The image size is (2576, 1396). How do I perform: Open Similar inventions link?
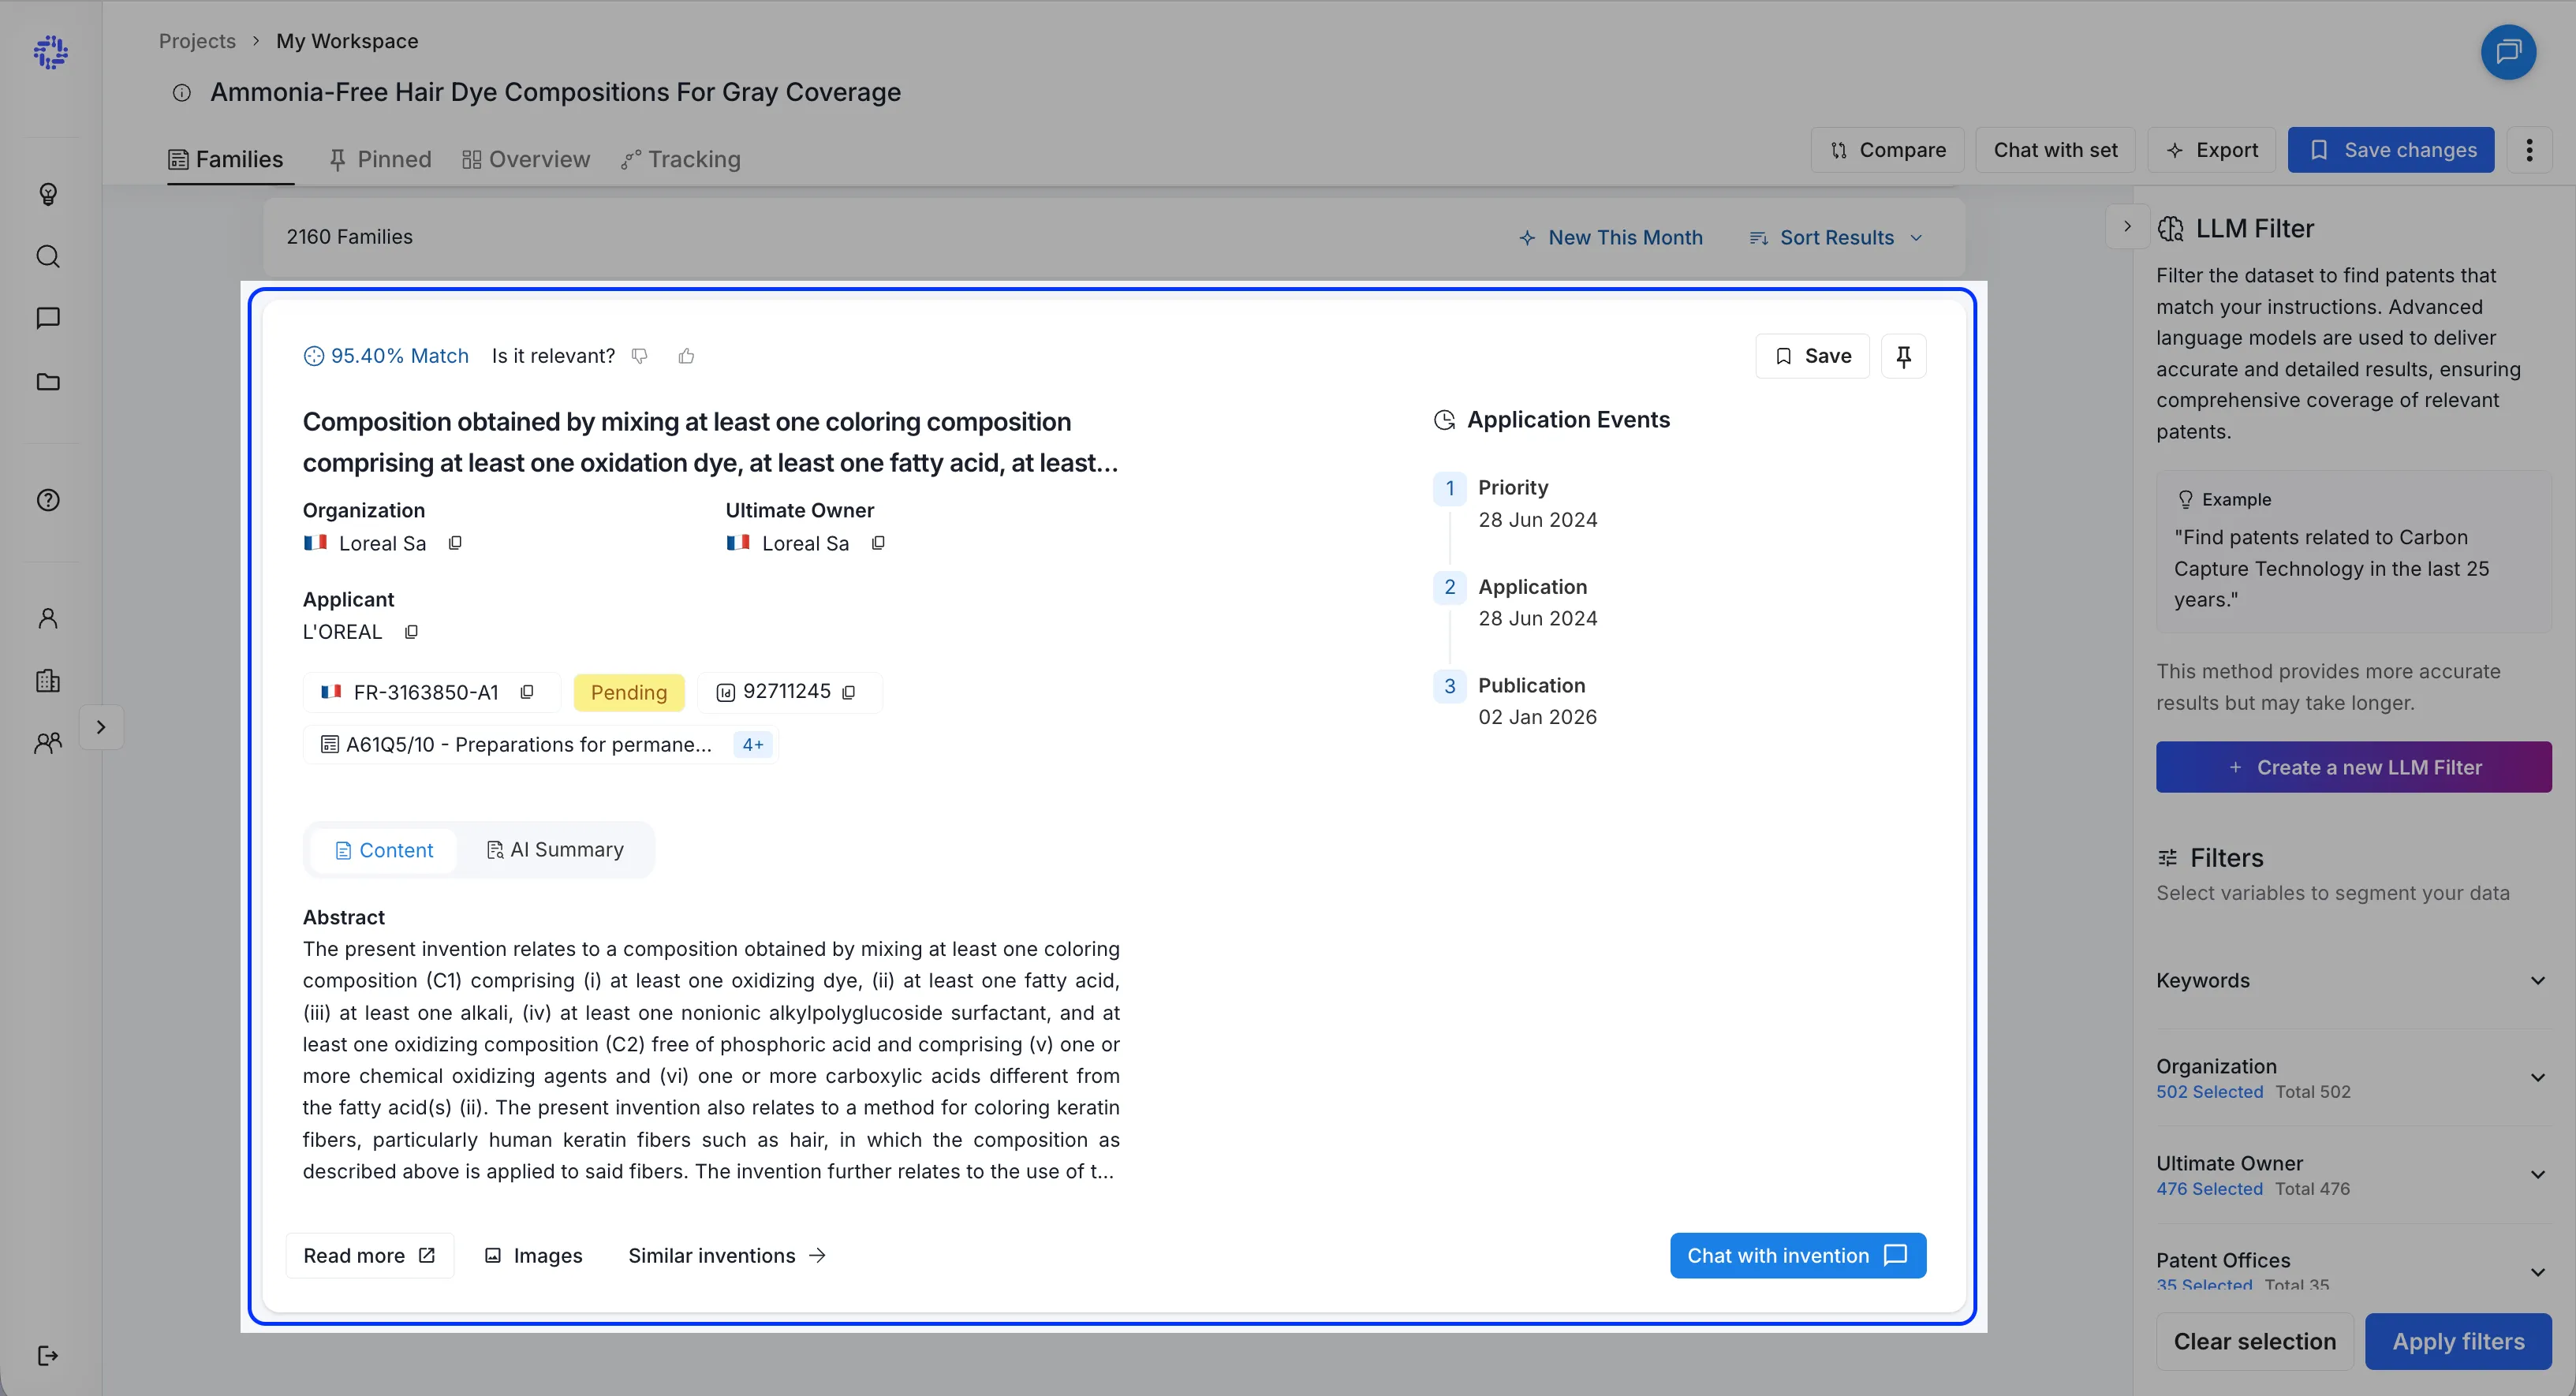pos(727,1256)
